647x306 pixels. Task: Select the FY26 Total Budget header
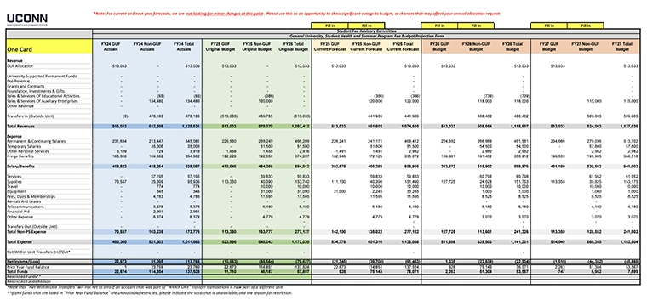click(x=512, y=46)
